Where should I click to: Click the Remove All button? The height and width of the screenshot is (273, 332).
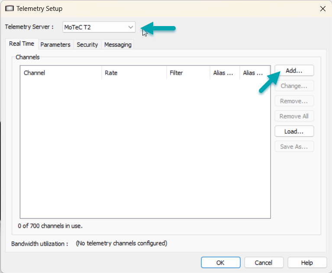click(294, 116)
